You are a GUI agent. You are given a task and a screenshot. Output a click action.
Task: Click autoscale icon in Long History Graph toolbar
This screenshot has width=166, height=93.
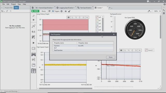click(x=87, y=17)
